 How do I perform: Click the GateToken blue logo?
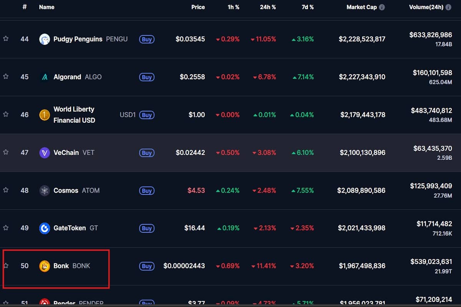pos(45,228)
